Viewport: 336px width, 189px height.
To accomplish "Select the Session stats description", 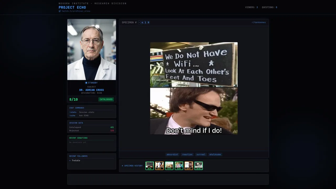I will click(x=87, y=112).
